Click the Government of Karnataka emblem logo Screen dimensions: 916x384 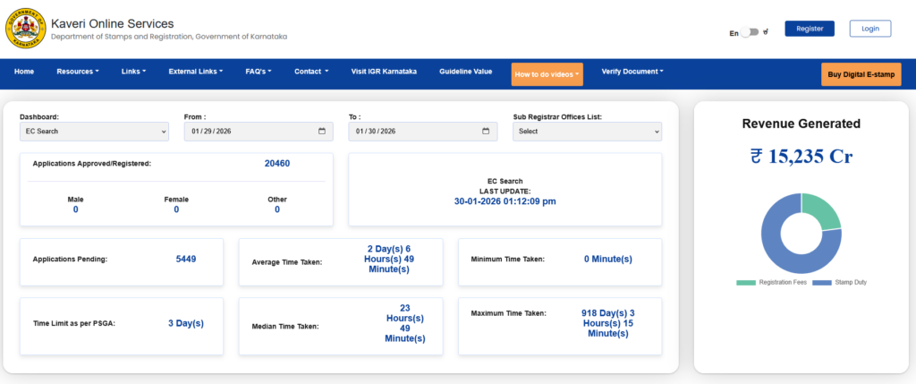23,30
